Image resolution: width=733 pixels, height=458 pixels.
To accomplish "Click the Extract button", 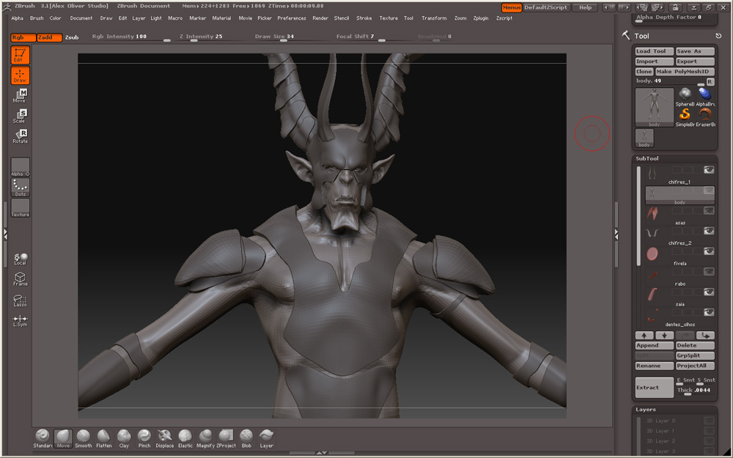I will (654, 388).
